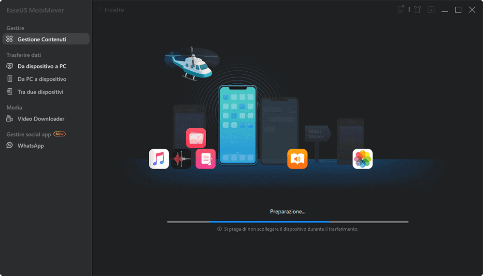The width and height of the screenshot is (483, 276).
Task: Click the Music app icon
Action: pos(159,159)
